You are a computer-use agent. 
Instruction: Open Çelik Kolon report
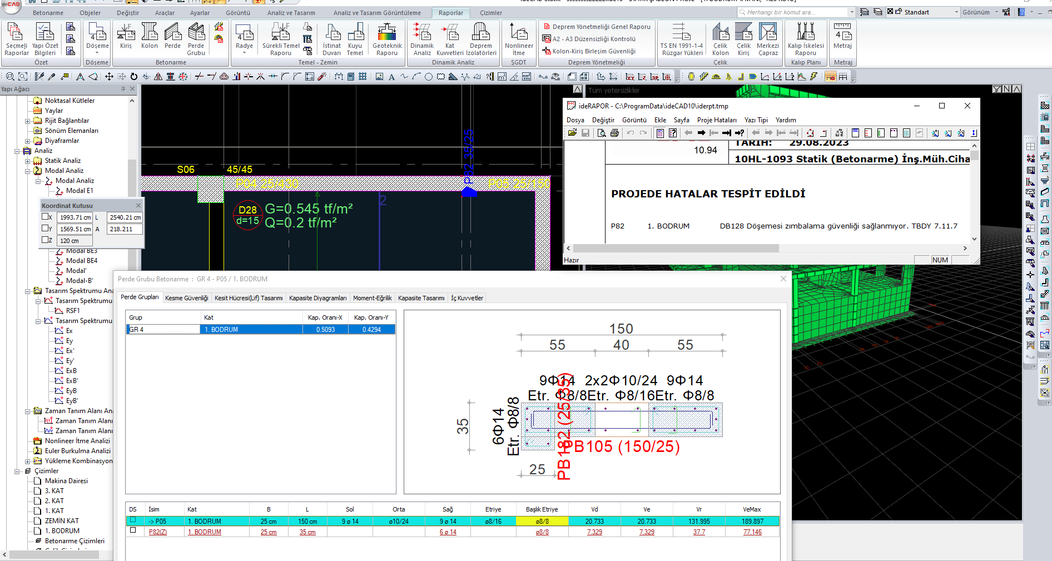click(720, 39)
